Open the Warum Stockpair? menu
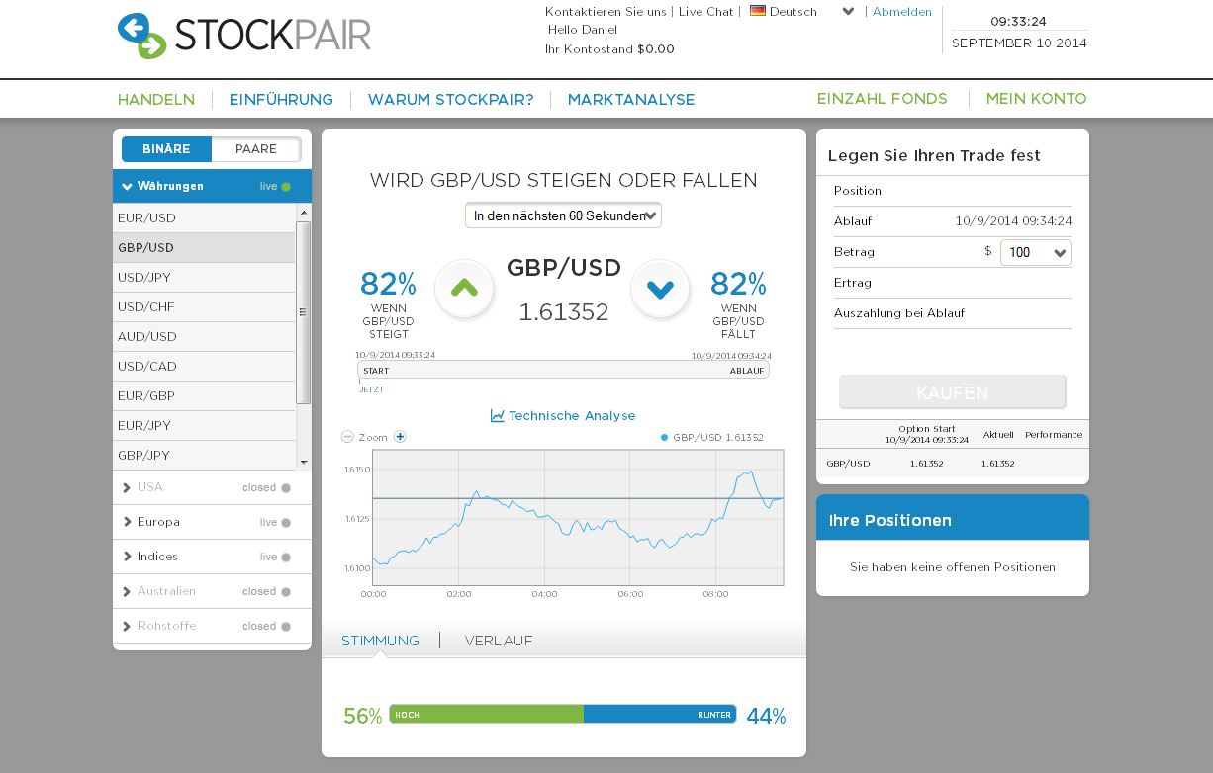The image size is (1213, 773). tap(450, 100)
